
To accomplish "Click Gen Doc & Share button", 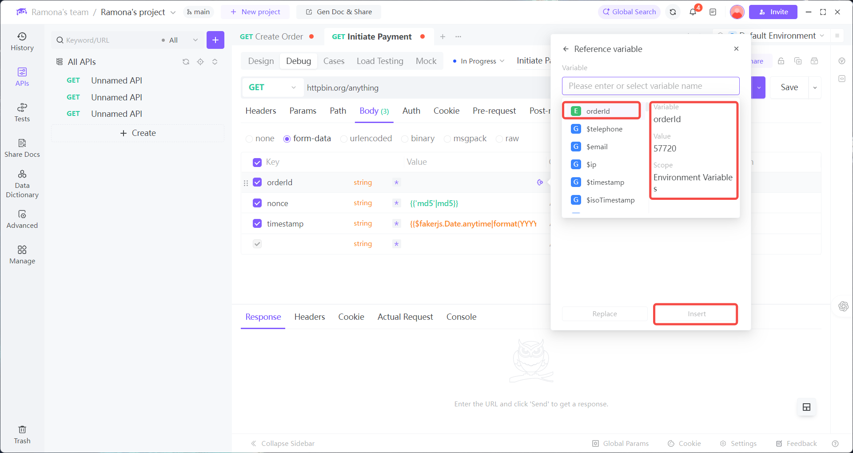I will (339, 12).
